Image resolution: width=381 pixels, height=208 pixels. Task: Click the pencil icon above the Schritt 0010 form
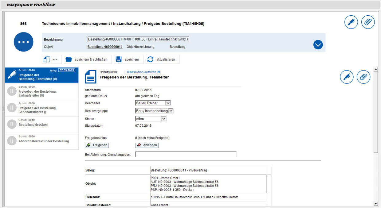[347, 77]
